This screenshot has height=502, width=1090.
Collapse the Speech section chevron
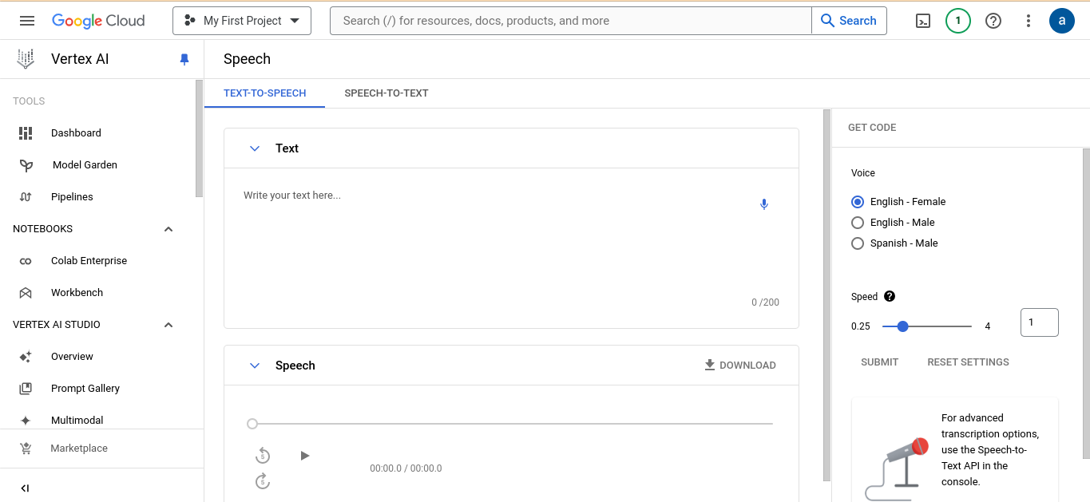point(255,366)
